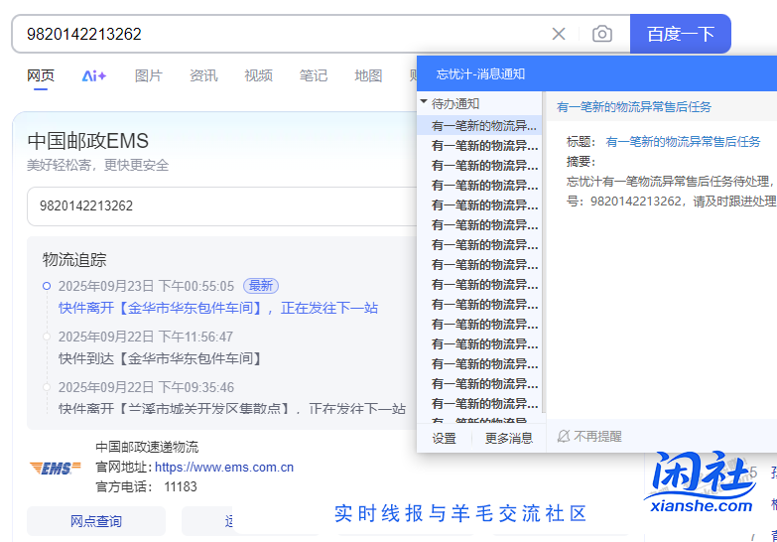777x542 pixels.
Task: Switch to the 视频 tab
Action: 258,75
